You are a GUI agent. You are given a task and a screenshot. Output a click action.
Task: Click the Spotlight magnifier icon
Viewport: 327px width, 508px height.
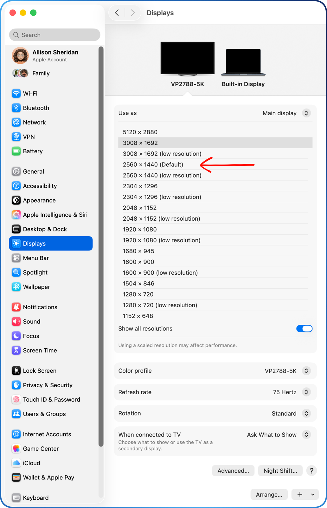click(16, 272)
